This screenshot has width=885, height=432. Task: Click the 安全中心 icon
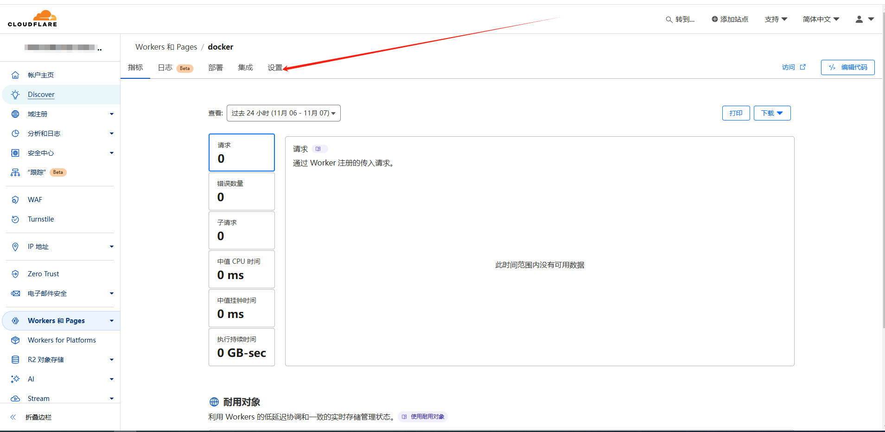click(x=15, y=153)
